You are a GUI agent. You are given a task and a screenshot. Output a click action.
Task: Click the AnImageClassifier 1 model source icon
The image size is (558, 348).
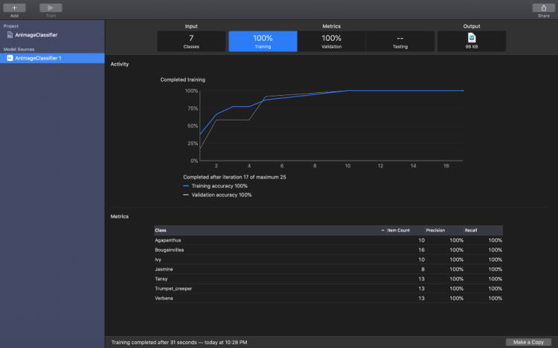pyautogui.click(x=10, y=58)
